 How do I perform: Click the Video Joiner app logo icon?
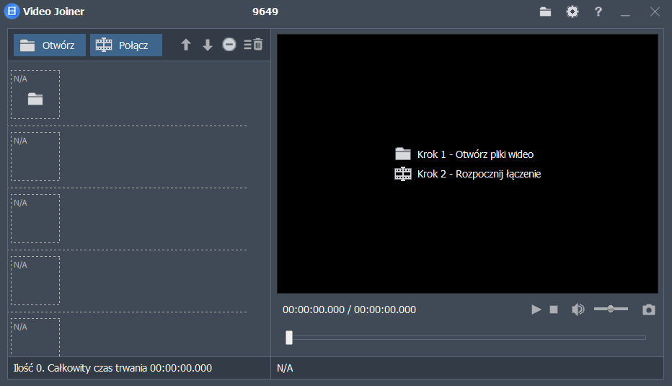[12, 11]
